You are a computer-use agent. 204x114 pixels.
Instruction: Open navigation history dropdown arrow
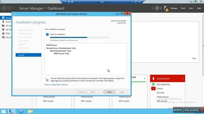(x=13, y=8)
